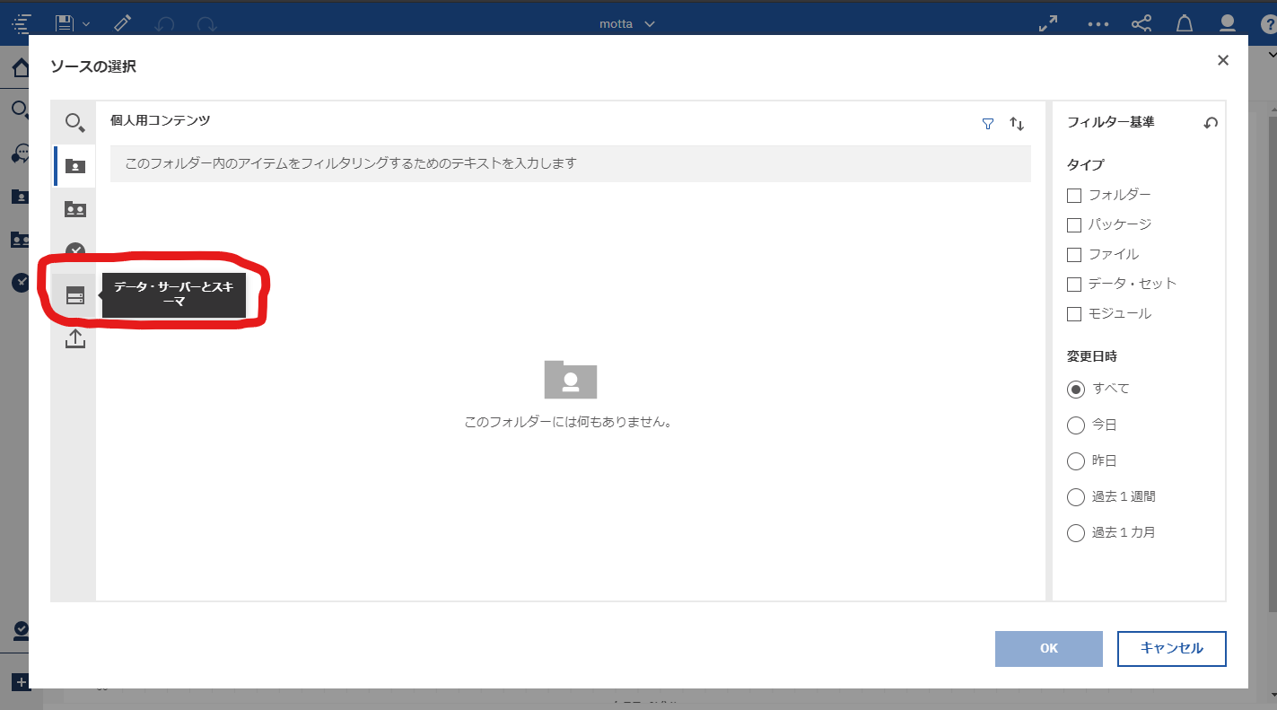1277x710 pixels.
Task: Open the Team content folder icon
Action: (x=75, y=208)
